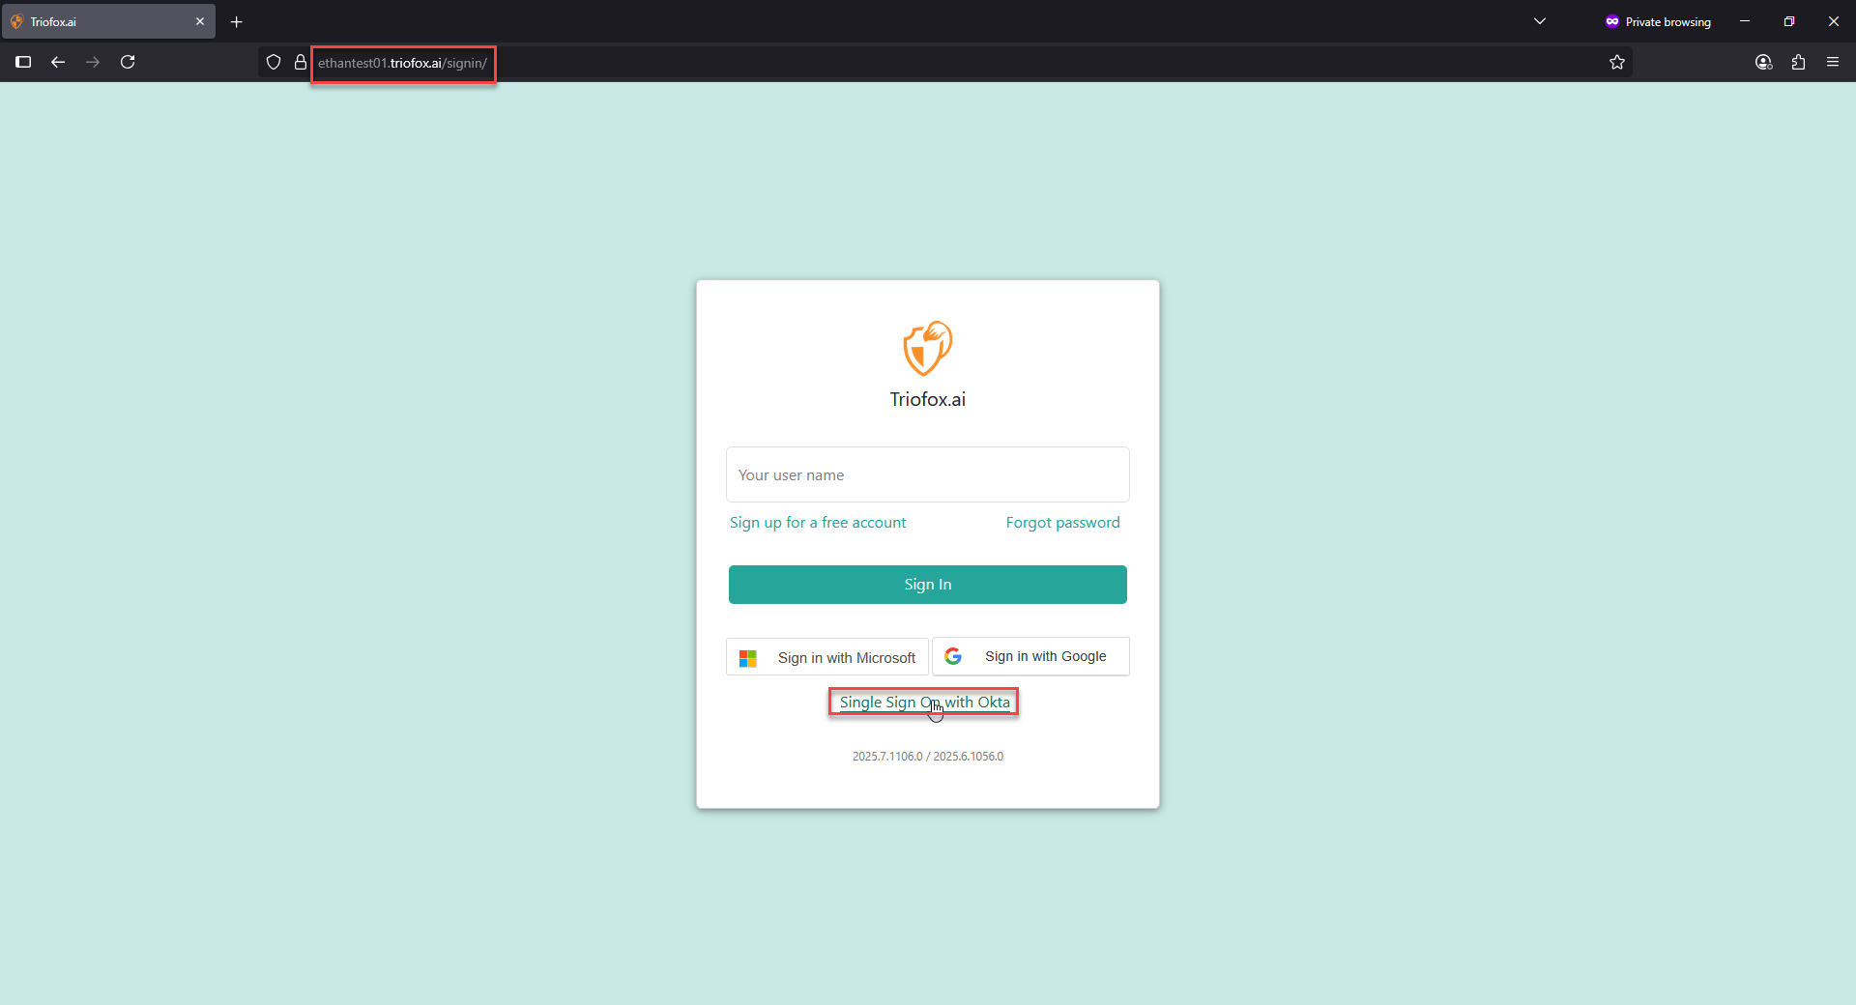
Task: Choose Sign in with Google
Action: pyautogui.click(x=1030, y=657)
